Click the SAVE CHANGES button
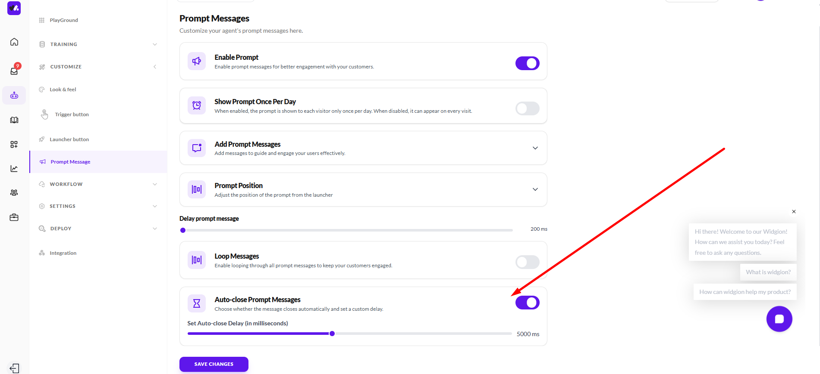This screenshot has width=820, height=374. click(214, 364)
